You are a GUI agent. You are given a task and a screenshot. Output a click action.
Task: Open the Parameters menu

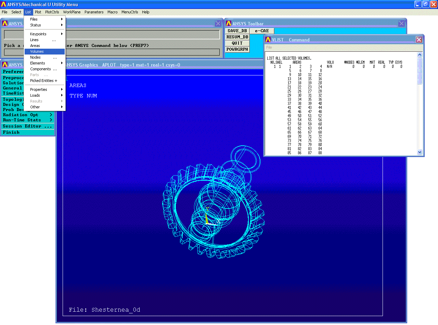[94, 12]
